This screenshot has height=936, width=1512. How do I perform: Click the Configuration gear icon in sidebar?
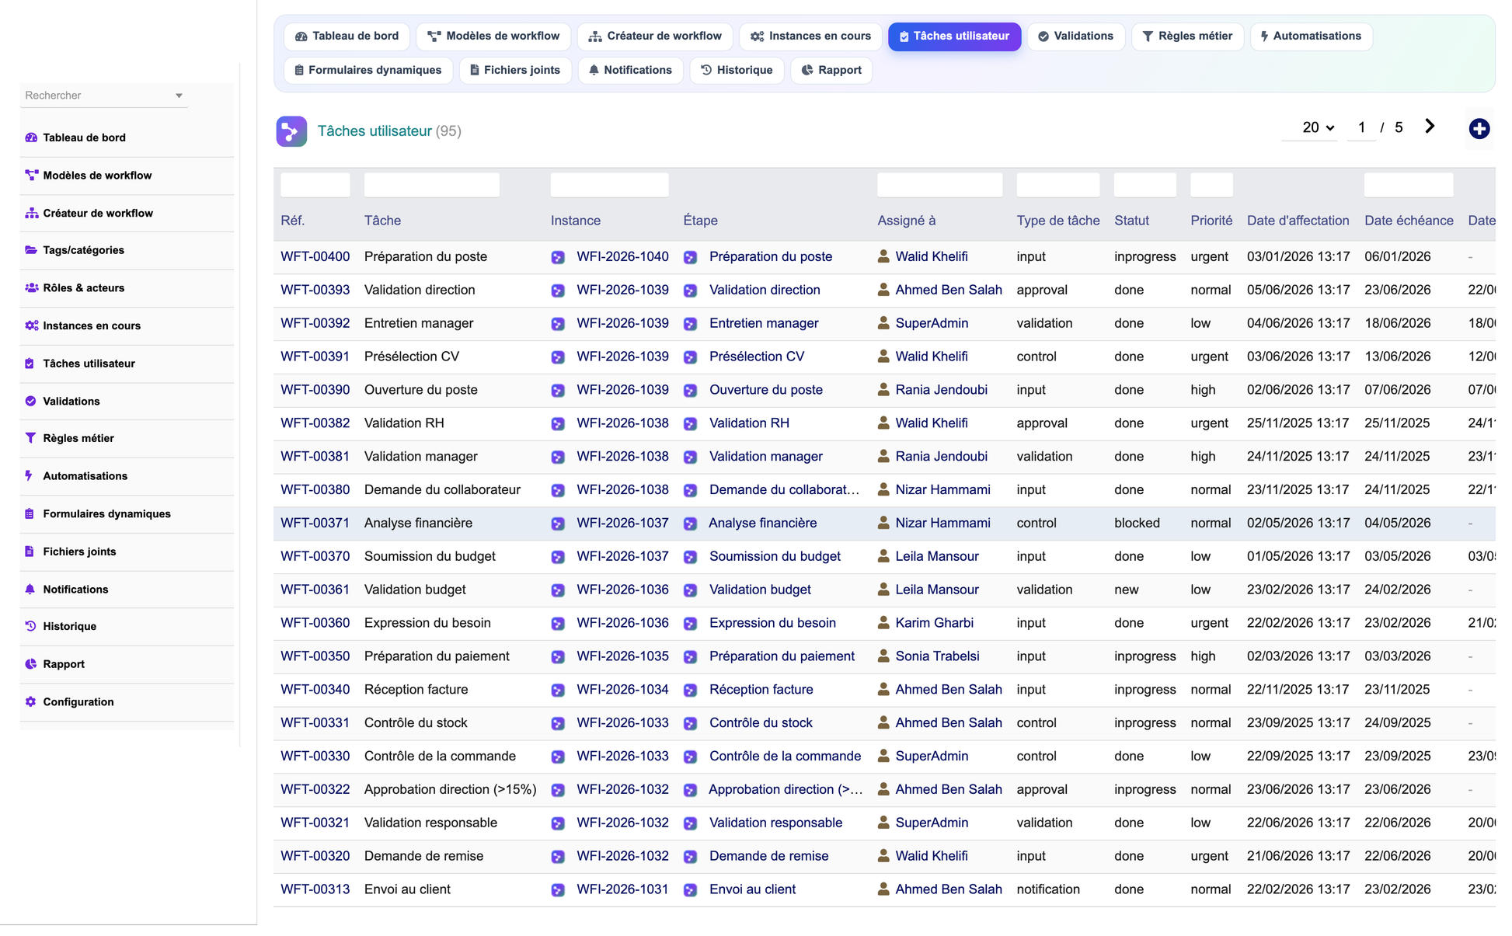pyautogui.click(x=30, y=701)
